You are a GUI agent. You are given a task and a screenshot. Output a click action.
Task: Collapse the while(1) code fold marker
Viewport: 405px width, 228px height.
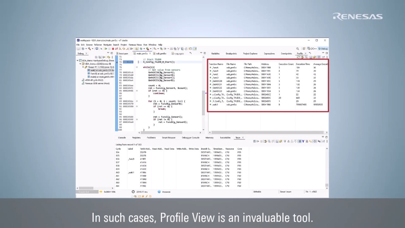(x=137, y=67)
